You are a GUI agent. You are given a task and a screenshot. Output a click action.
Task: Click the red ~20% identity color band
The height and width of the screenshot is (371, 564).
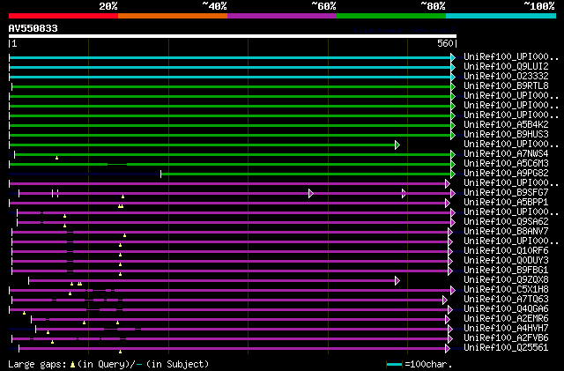click(63, 16)
